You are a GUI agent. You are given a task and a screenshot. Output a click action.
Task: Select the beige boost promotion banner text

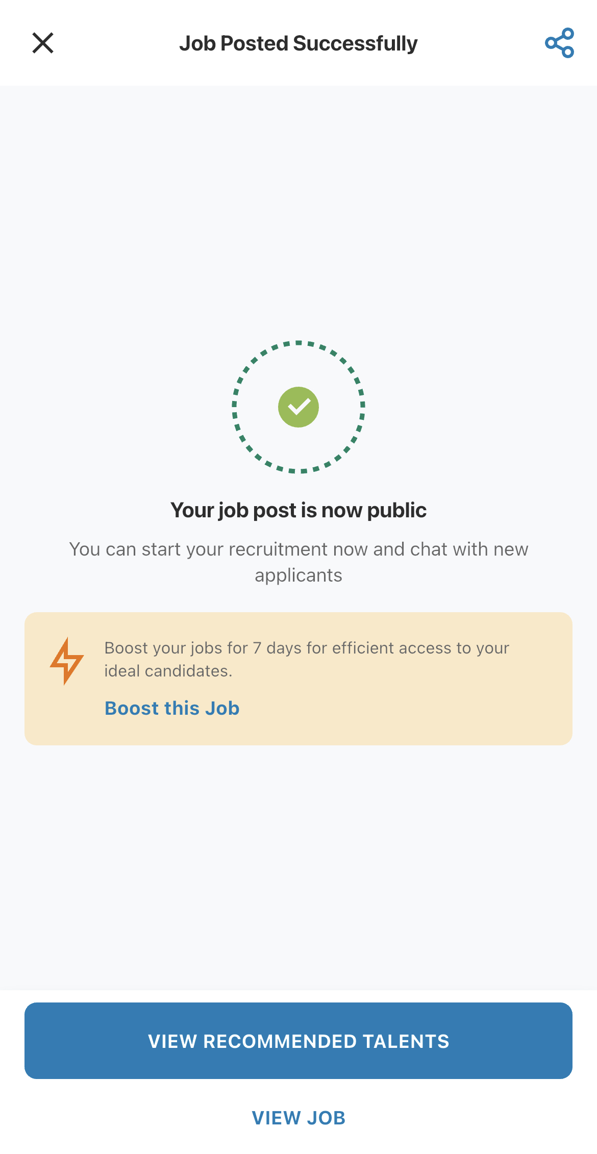(x=307, y=659)
